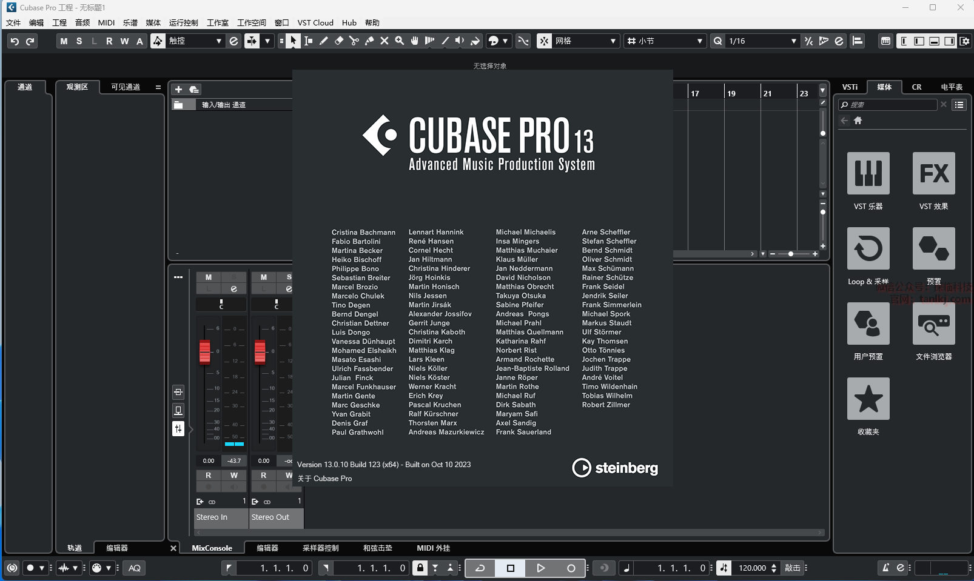
Task: Choose the Zoom magnifier tool
Action: click(400, 41)
